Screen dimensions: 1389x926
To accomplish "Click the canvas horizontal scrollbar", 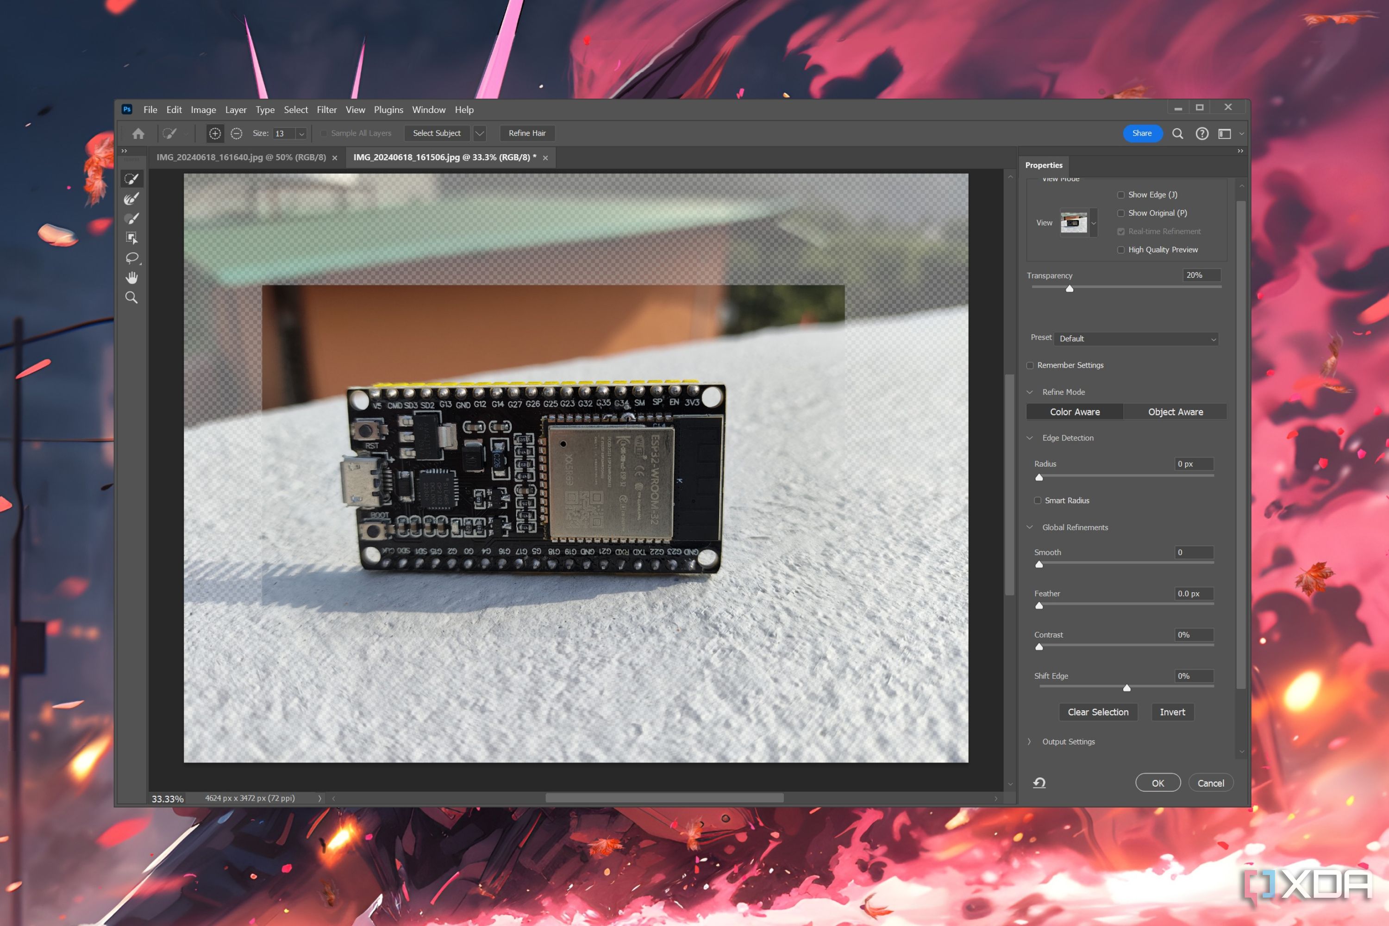I will click(x=664, y=798).
